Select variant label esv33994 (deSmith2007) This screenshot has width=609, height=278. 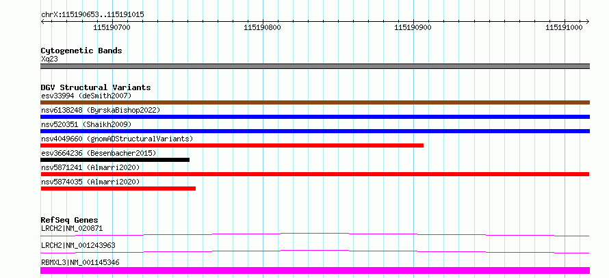click(86, 96)
